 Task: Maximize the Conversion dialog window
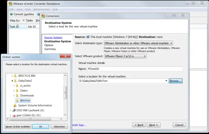click(174, 15)
